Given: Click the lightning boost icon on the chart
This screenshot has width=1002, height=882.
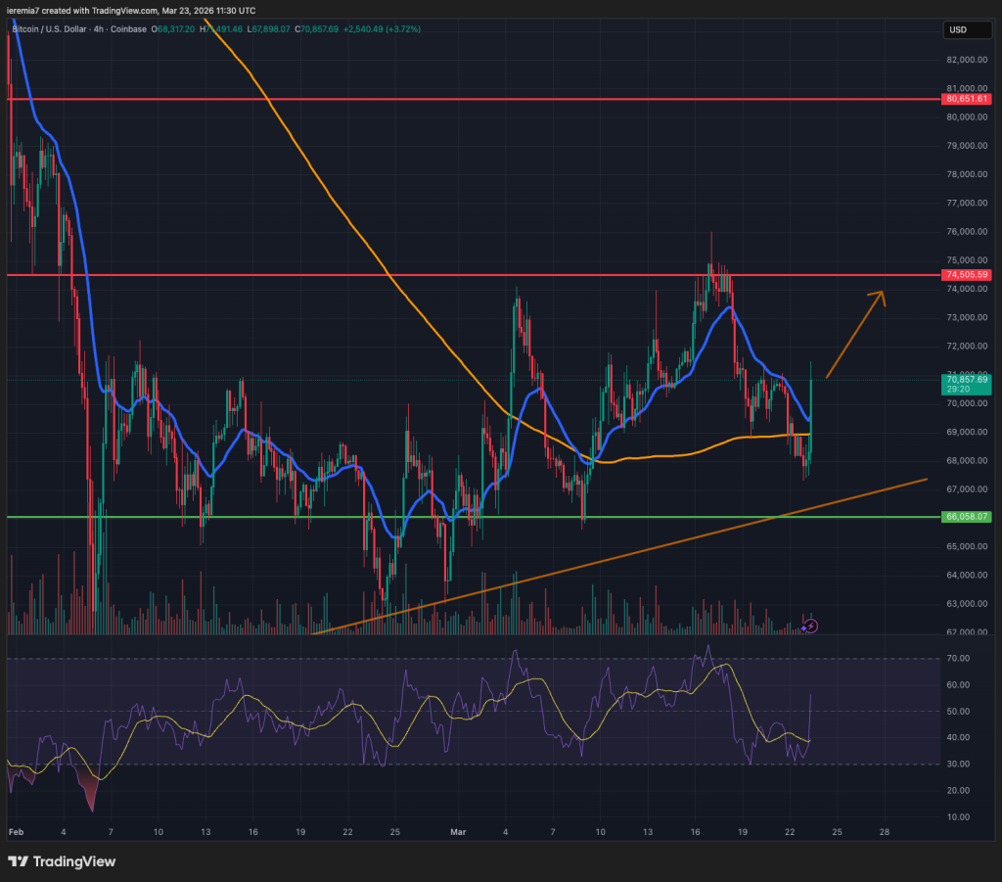Looking at the screenshot, I should point(811,627).
